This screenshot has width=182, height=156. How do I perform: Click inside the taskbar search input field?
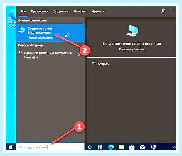coord(50,147)
